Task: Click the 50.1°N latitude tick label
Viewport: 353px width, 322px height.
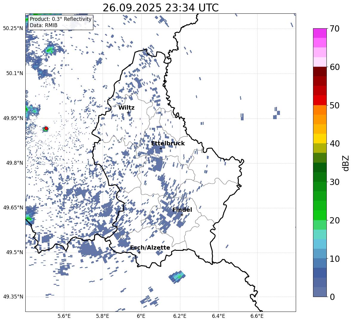Action: (x=15, y=74)
